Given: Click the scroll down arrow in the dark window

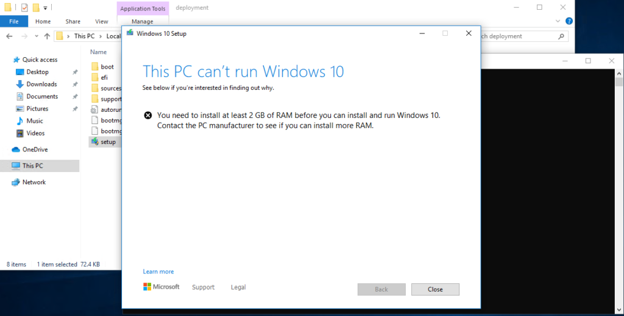Looking at the screenshot, I should pyautogui.click(x=619, y=310).
